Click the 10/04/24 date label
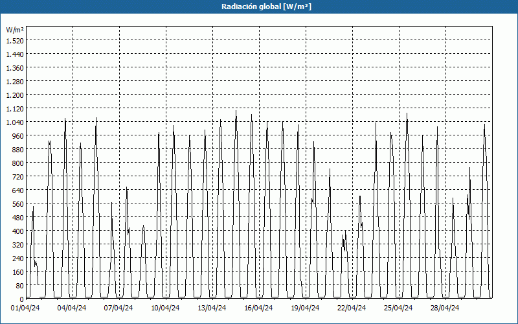 point(165,308)
